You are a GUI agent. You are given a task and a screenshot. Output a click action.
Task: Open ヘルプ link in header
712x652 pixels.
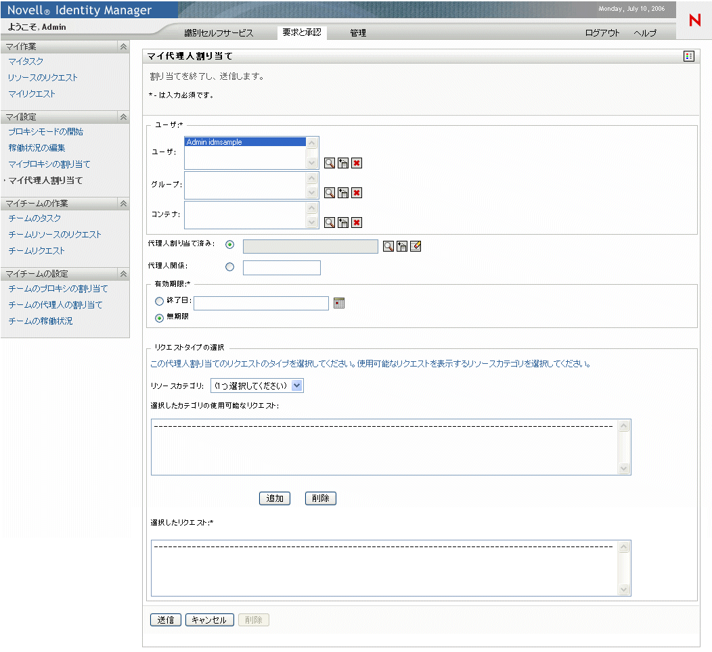(x=645, y=32)
